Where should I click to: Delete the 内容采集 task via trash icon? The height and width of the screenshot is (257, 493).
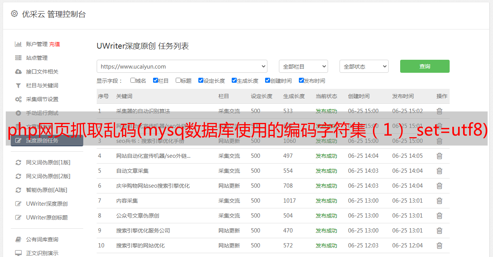pos(439,201)
